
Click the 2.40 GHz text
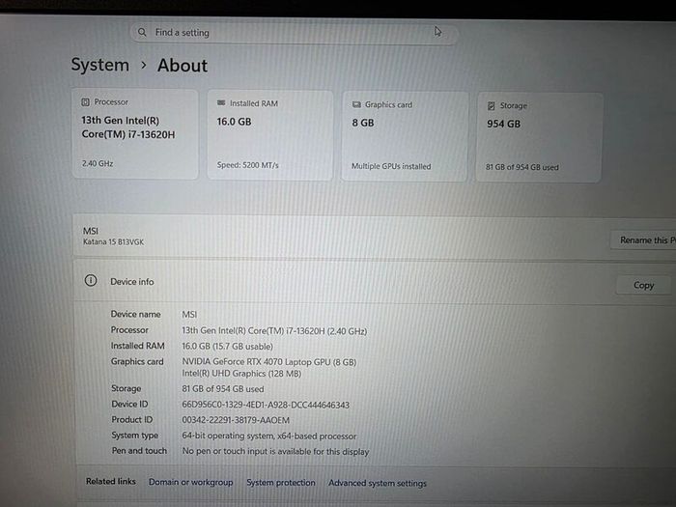click(98, 164)
